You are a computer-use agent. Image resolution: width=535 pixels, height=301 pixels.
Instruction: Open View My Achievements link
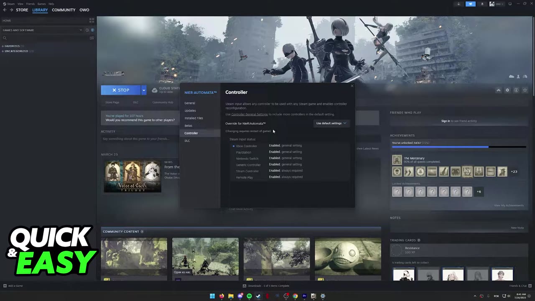[509, 205]
